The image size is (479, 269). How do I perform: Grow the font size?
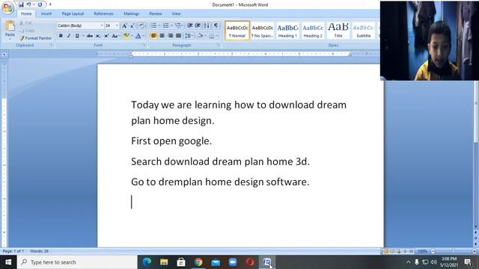click(x=124, y=25)
